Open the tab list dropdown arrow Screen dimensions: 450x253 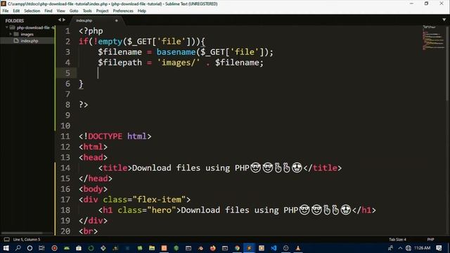point(444,20)
